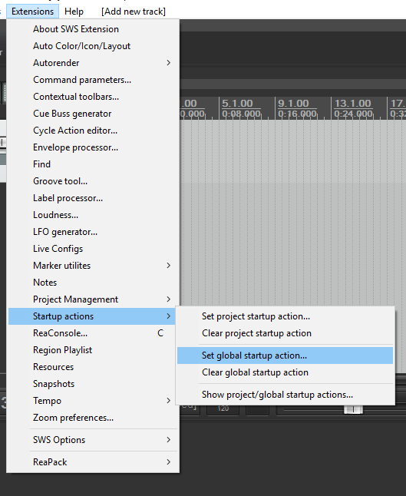Select Cue Buss generator
Image resolution: width=406 pixels, height=496 pixels.
tap(93, 114)
